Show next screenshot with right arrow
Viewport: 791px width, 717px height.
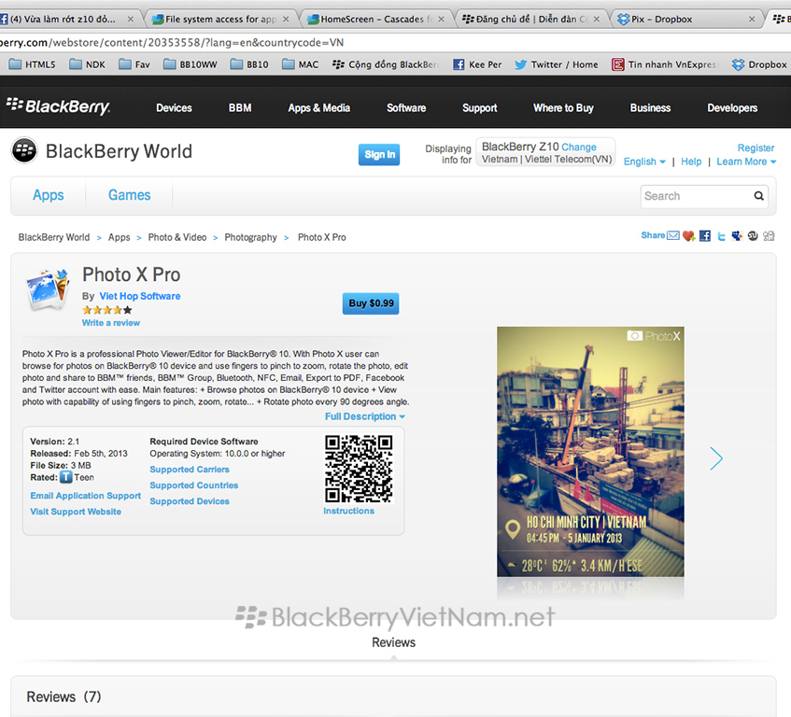(716, 458)
